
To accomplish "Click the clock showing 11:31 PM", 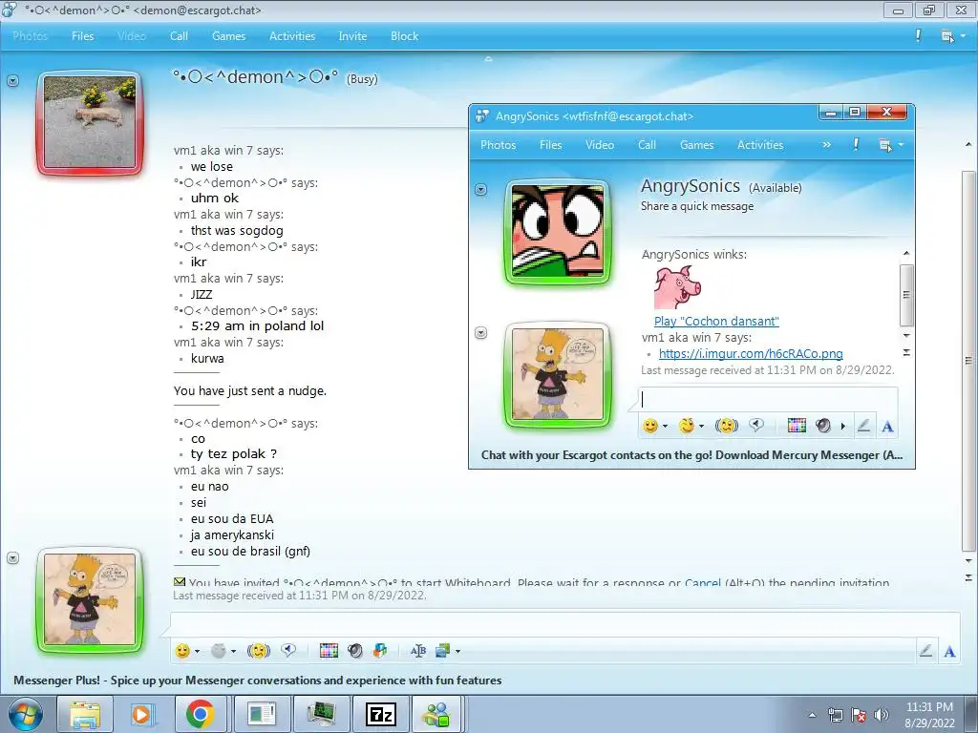I will click(x=928, y=707).
